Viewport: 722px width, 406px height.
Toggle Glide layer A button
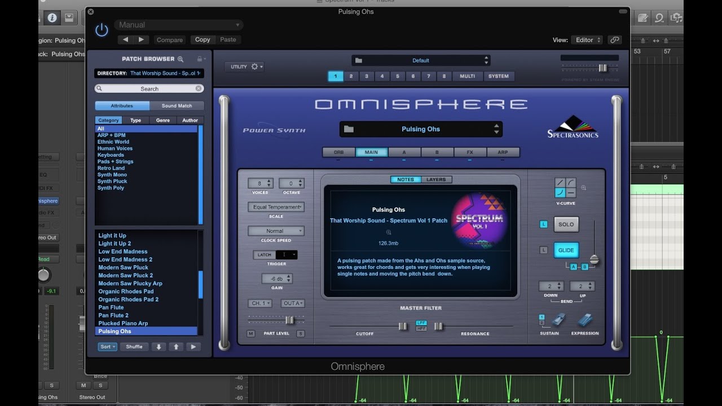(574, 267)
